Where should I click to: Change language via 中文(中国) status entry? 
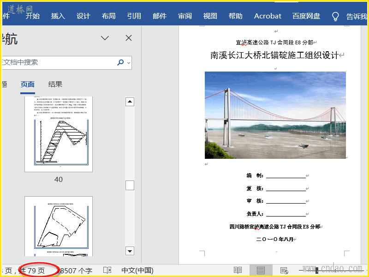pos(137,271)
